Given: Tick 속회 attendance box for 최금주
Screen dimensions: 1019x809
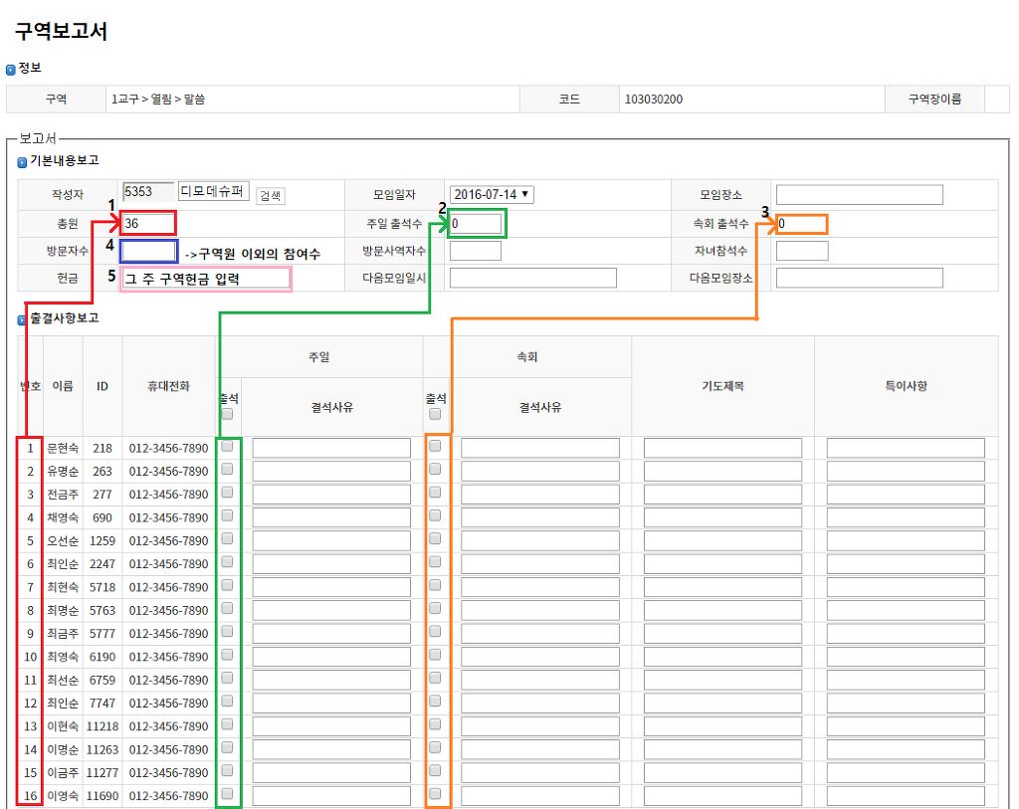Looking at the screenshot, I should pyautogui.click(x=435, y=632).
